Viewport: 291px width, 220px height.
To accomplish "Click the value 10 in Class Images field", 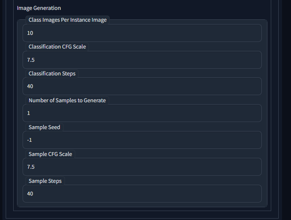I will click(x=30, y=33).
